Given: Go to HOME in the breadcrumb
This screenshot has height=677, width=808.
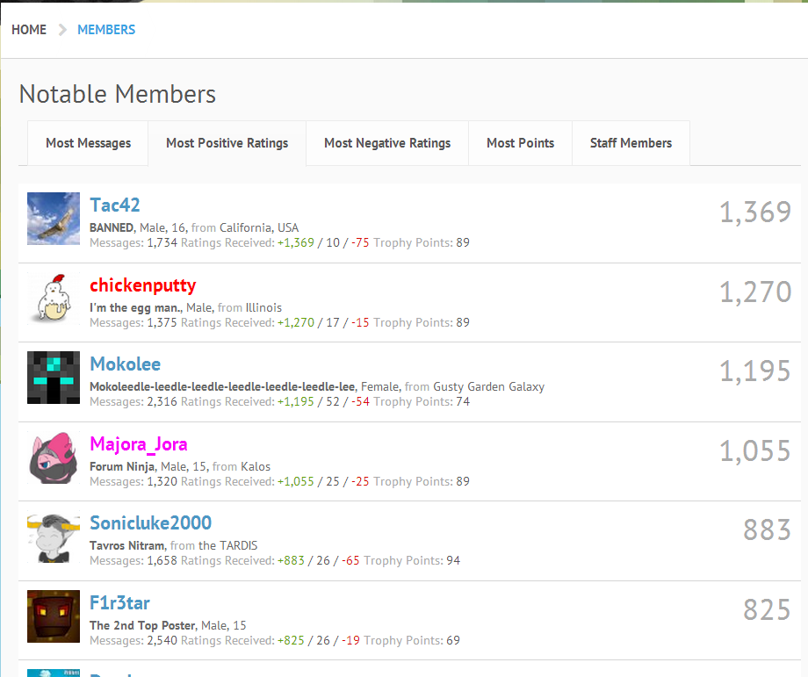Looking at the screenshot, I should click(29, 30).
